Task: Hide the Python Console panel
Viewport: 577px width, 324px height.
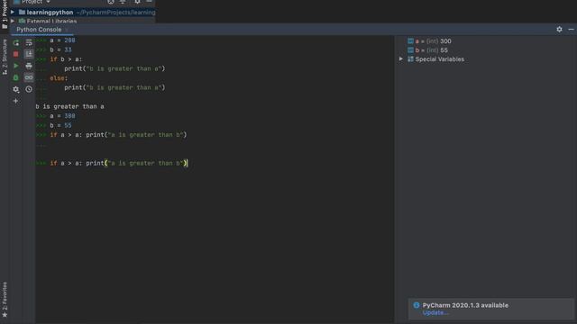Action: [571, 30]
